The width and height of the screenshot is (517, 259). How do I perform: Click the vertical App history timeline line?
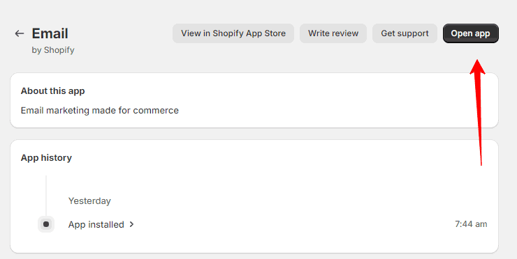46,196
